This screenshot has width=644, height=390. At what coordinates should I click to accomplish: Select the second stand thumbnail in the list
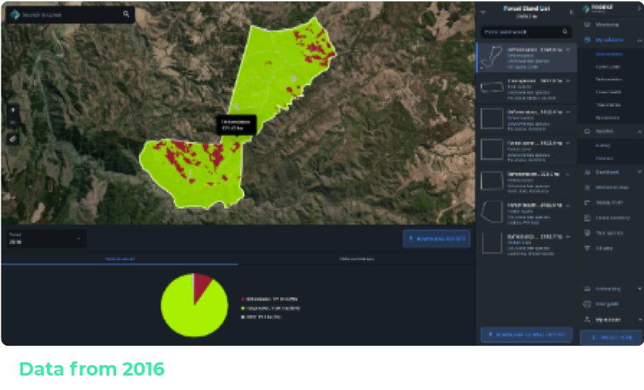[x=491, y=87]
